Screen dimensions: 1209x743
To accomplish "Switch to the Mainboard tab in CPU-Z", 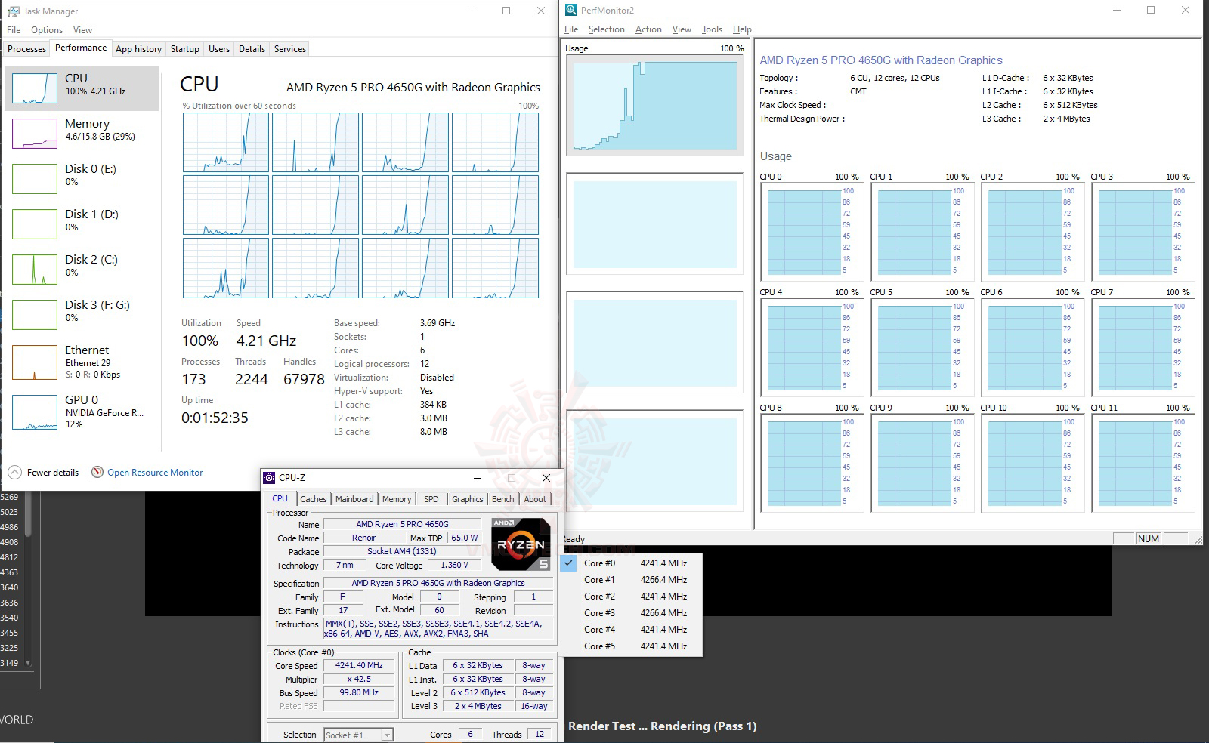I will point(354,499).
